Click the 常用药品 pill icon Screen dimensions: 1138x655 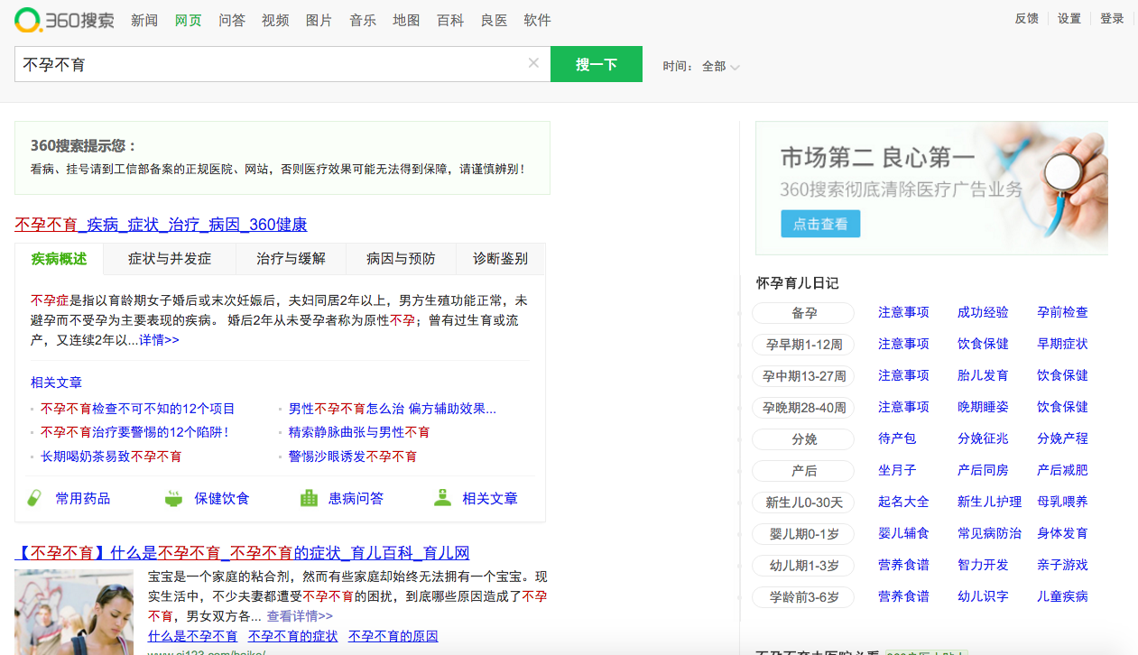[34, 498]
